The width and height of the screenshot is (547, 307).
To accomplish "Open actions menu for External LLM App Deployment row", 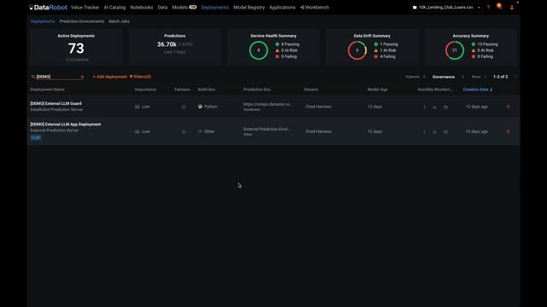I will coord(508,131).
